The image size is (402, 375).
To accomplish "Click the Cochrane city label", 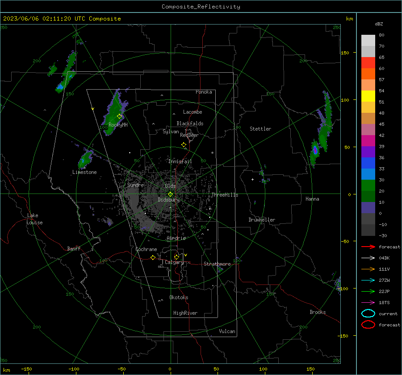I will pyautogui.click(x=146, y=249).
